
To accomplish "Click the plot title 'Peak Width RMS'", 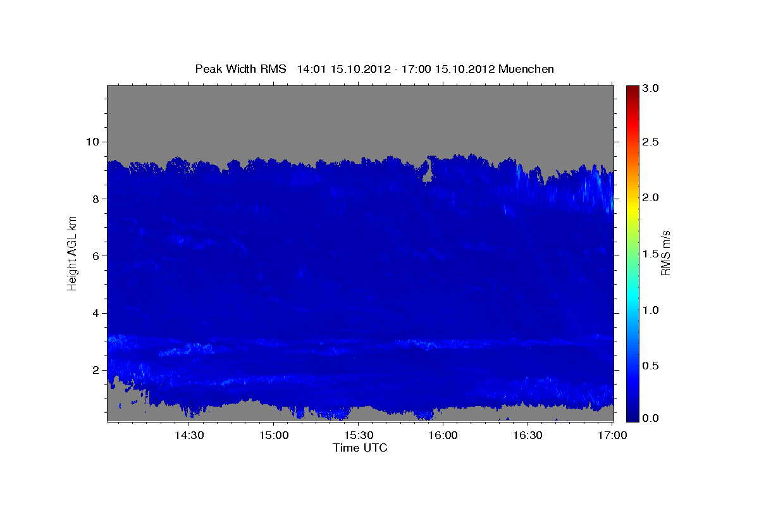I will 240,69.
